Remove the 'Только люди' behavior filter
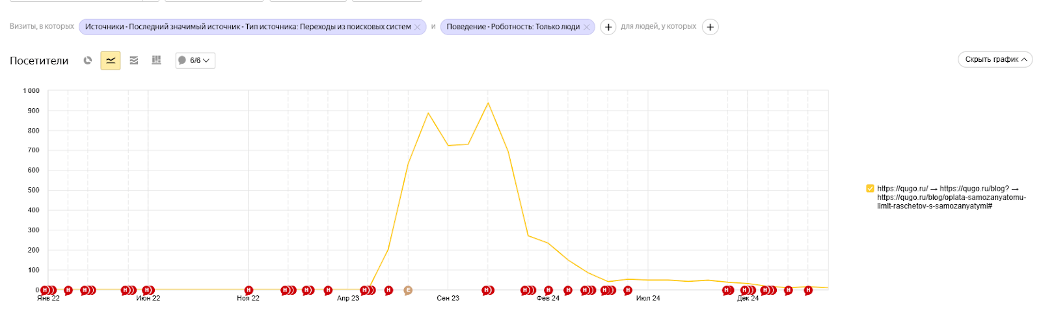1041x313 pixels. (x=587, y=27)
